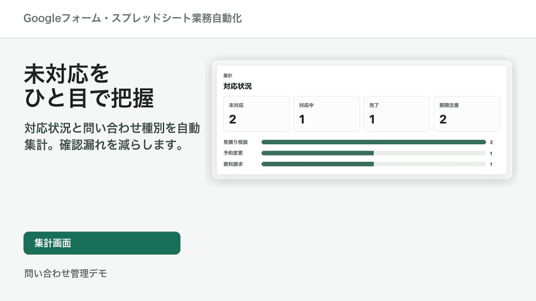The width and height of the screenshot is (536, 301).
Task: Click the 見積り相談 progress bar
Action: 374,142
